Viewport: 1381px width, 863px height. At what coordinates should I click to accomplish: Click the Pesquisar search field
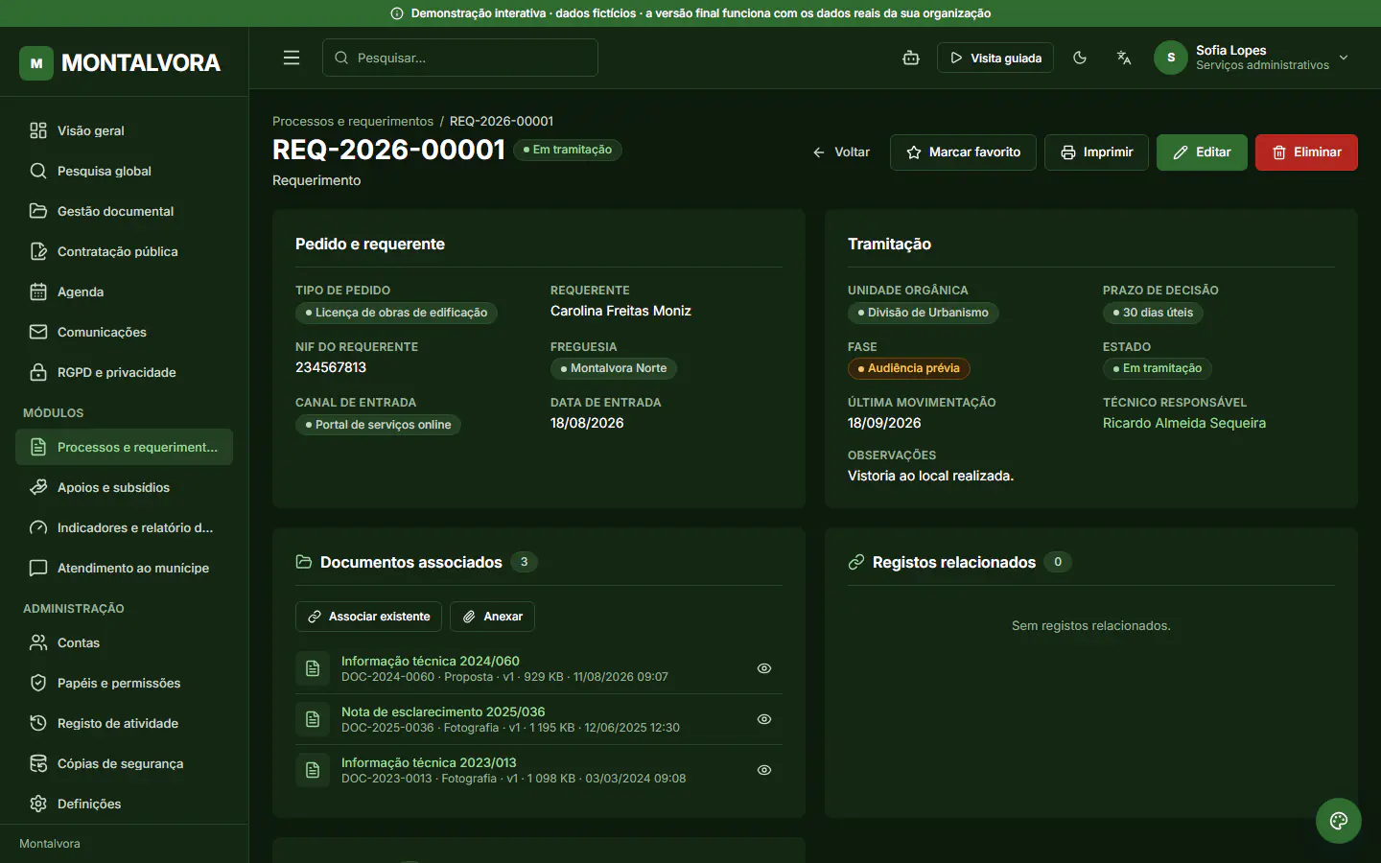[460, 58]
